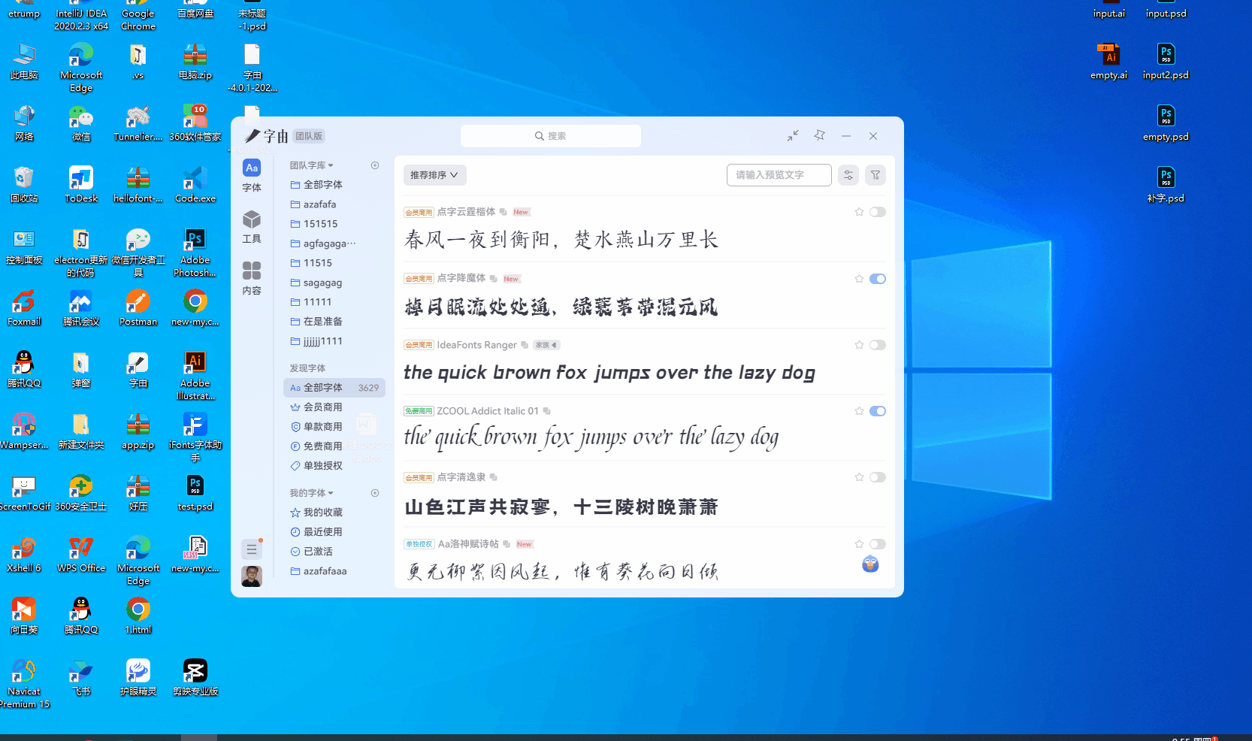
Task: Copy font name icon next to 点字降魔体
Action: 494,279
